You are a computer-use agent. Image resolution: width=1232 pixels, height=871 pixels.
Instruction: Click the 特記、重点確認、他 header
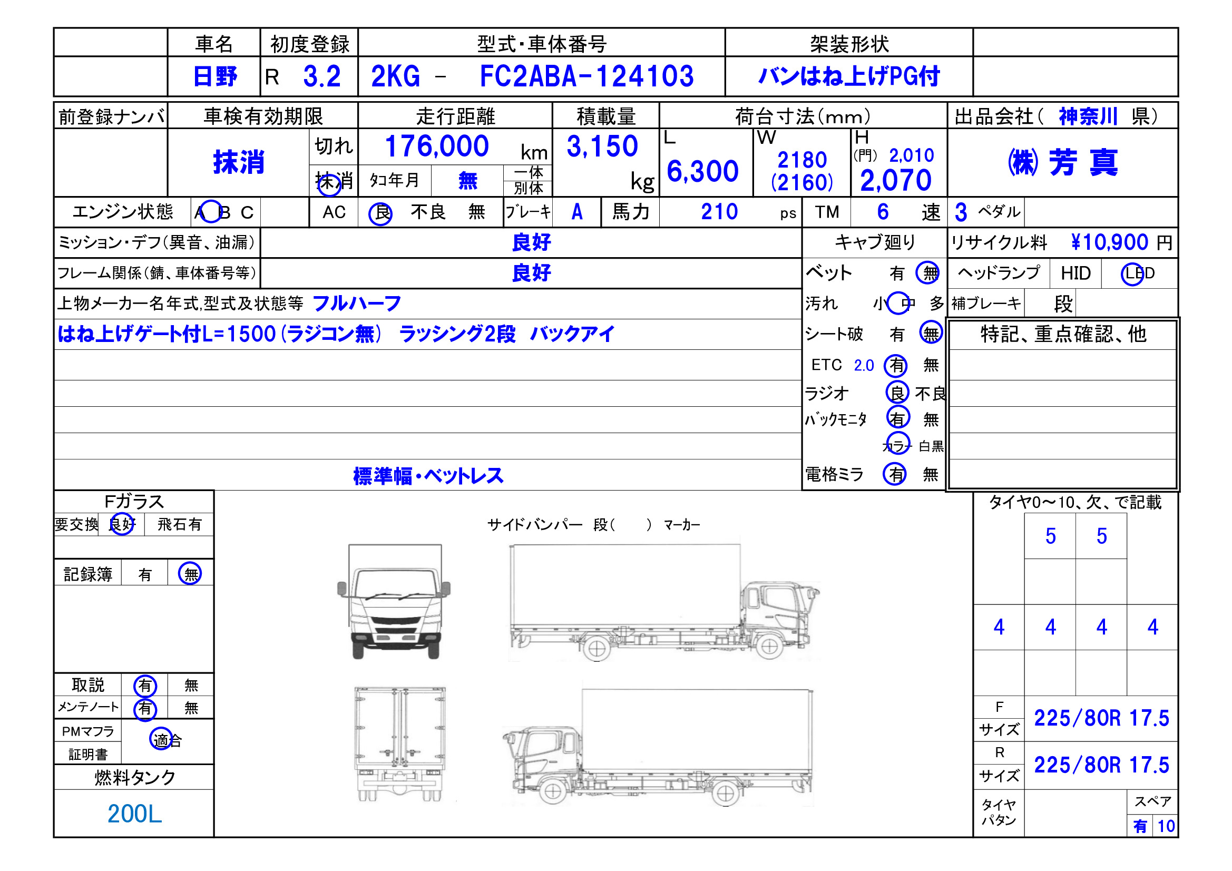pyautogui.click(x=1063, y=335)
